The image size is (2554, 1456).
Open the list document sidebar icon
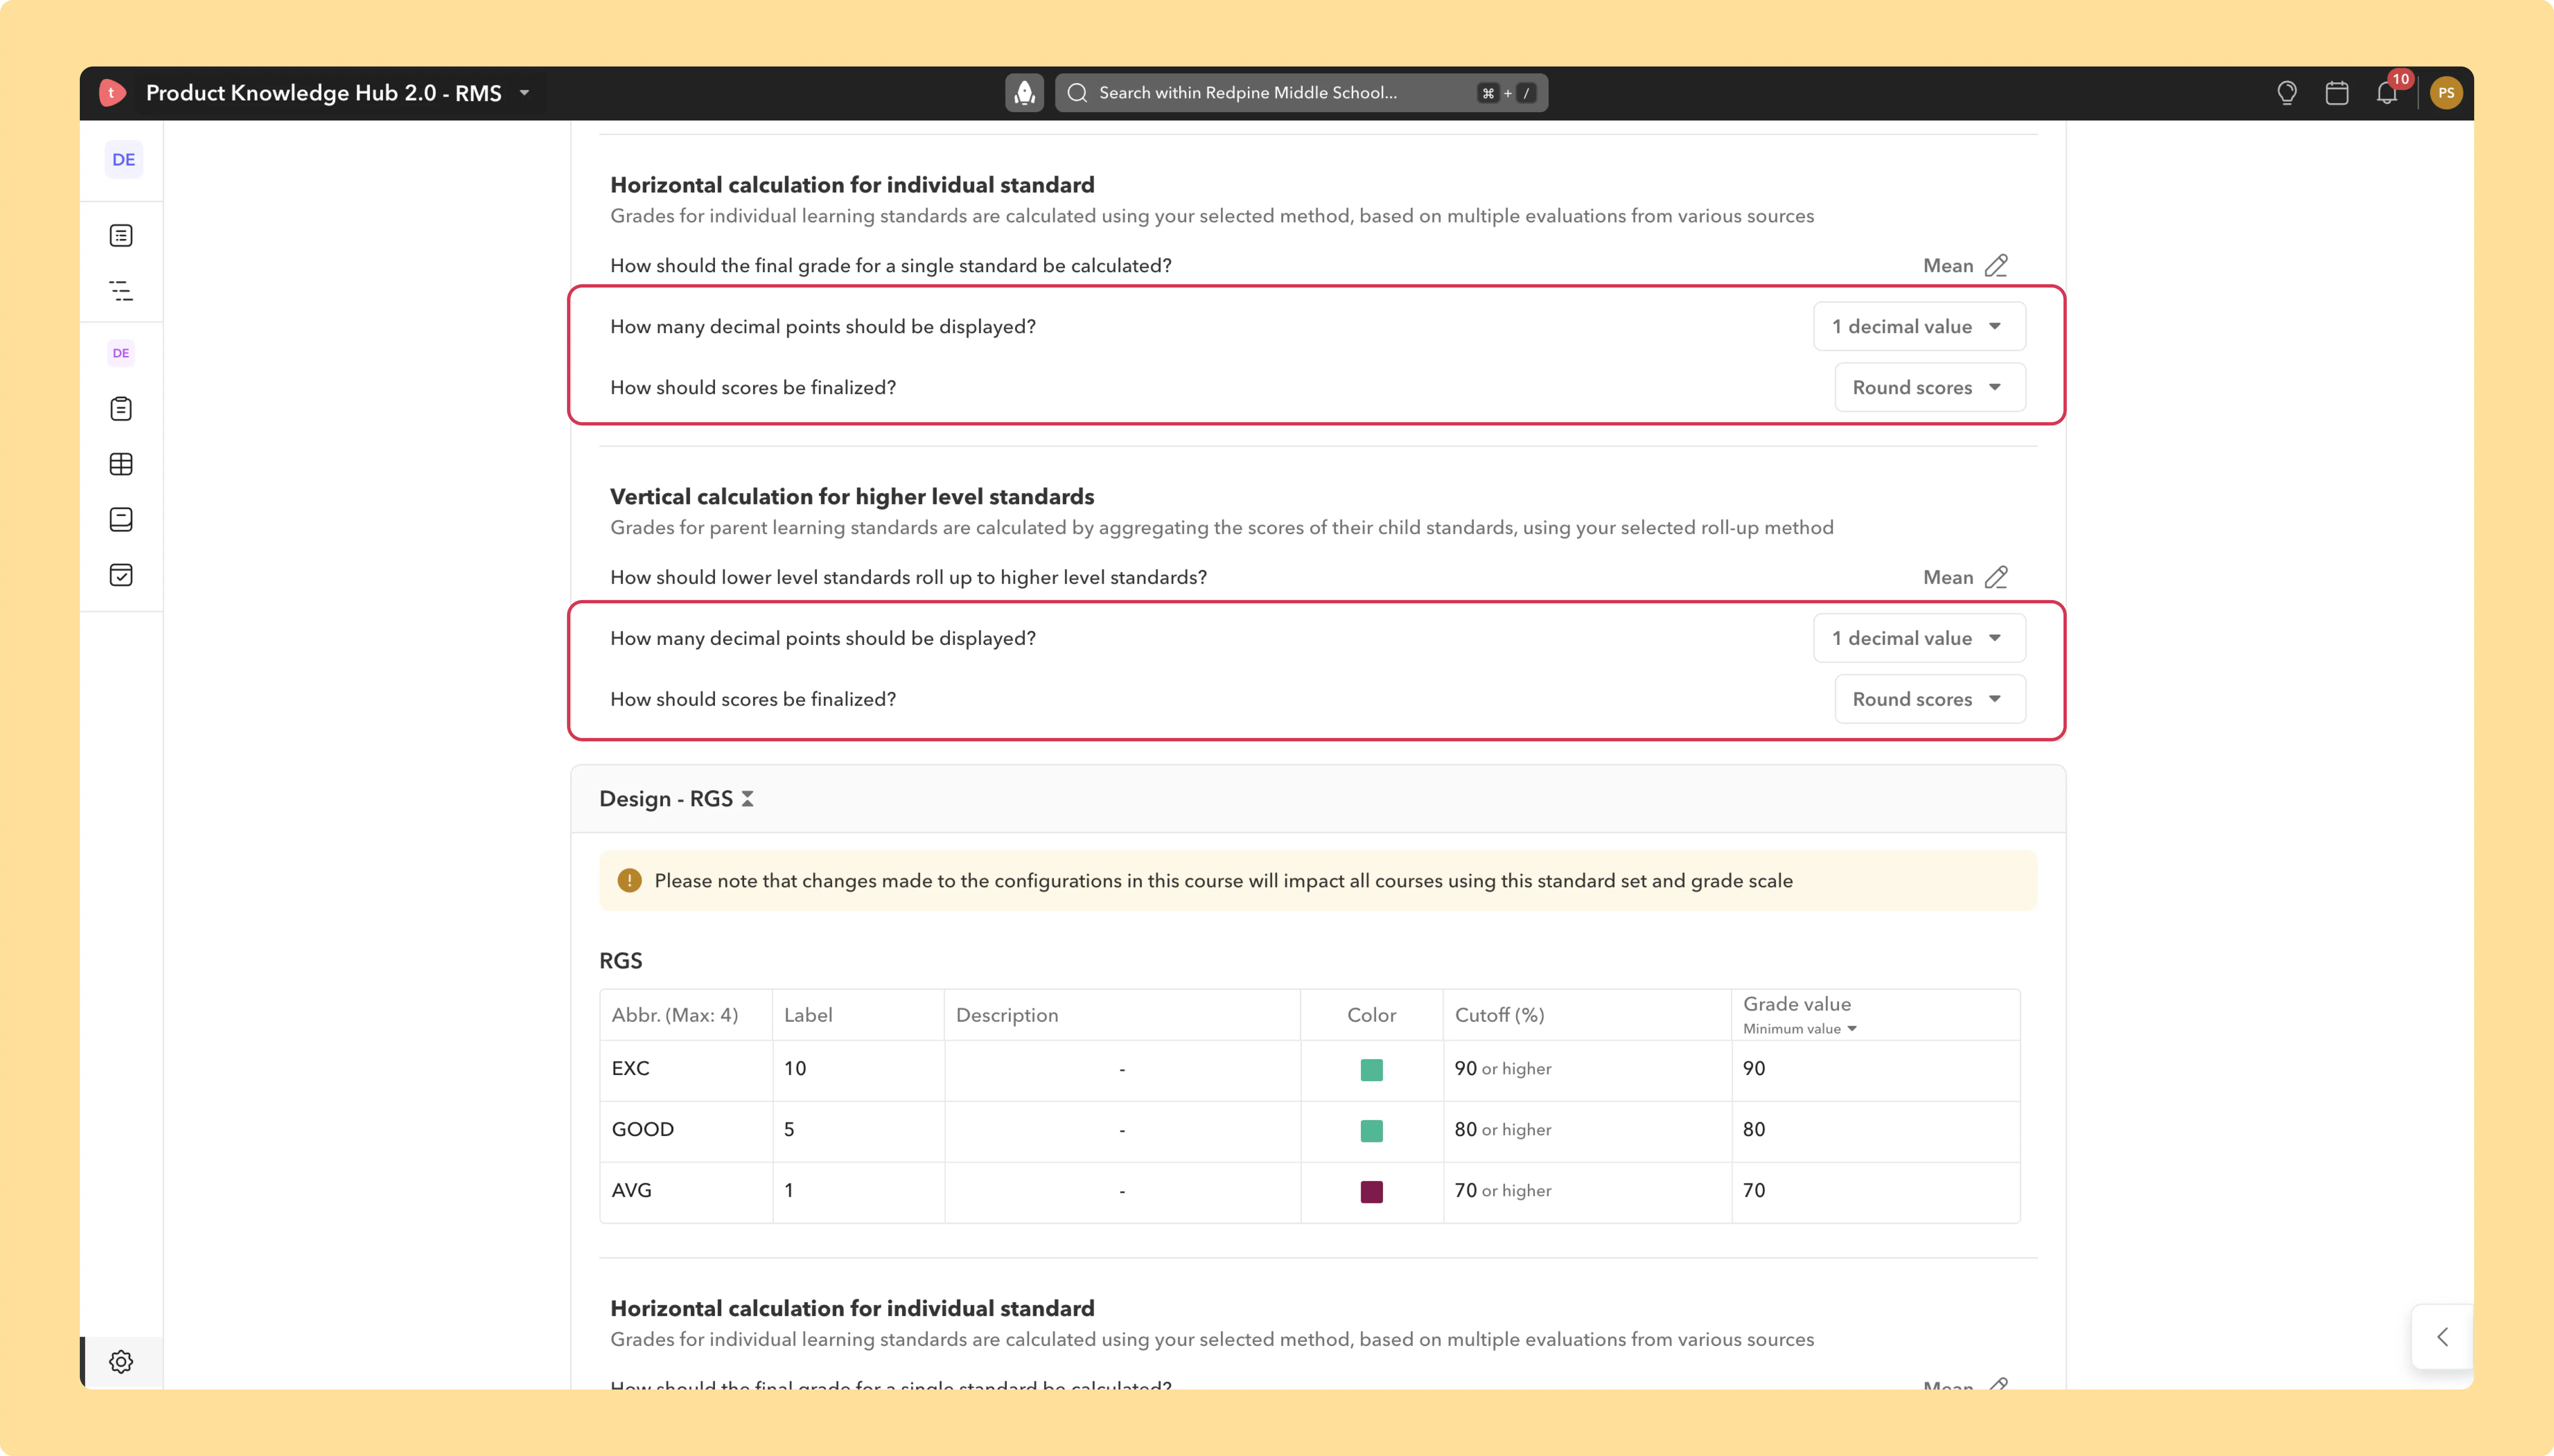click(121, 236)
